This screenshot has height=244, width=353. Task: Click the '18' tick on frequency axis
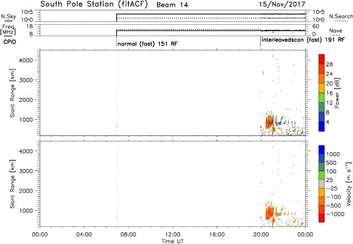pyautogui.click(x=30, y=26)
